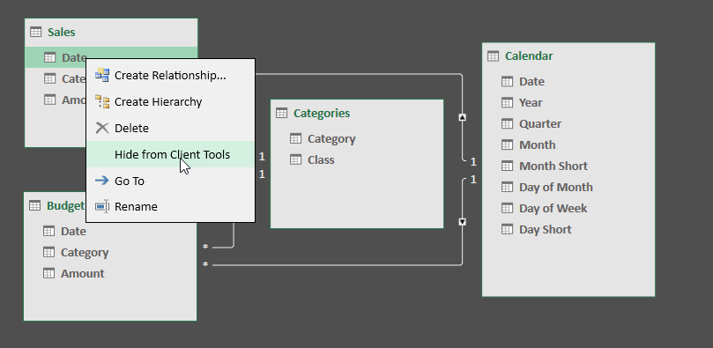Viewport: 713px width, 348px height.
Task: Select the Amount column in Budget
Action: pyautogui.click(x=82, y=273)
